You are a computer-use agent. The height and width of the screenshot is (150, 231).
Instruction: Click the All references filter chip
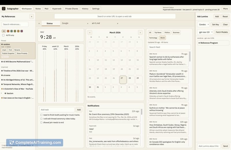4,31
